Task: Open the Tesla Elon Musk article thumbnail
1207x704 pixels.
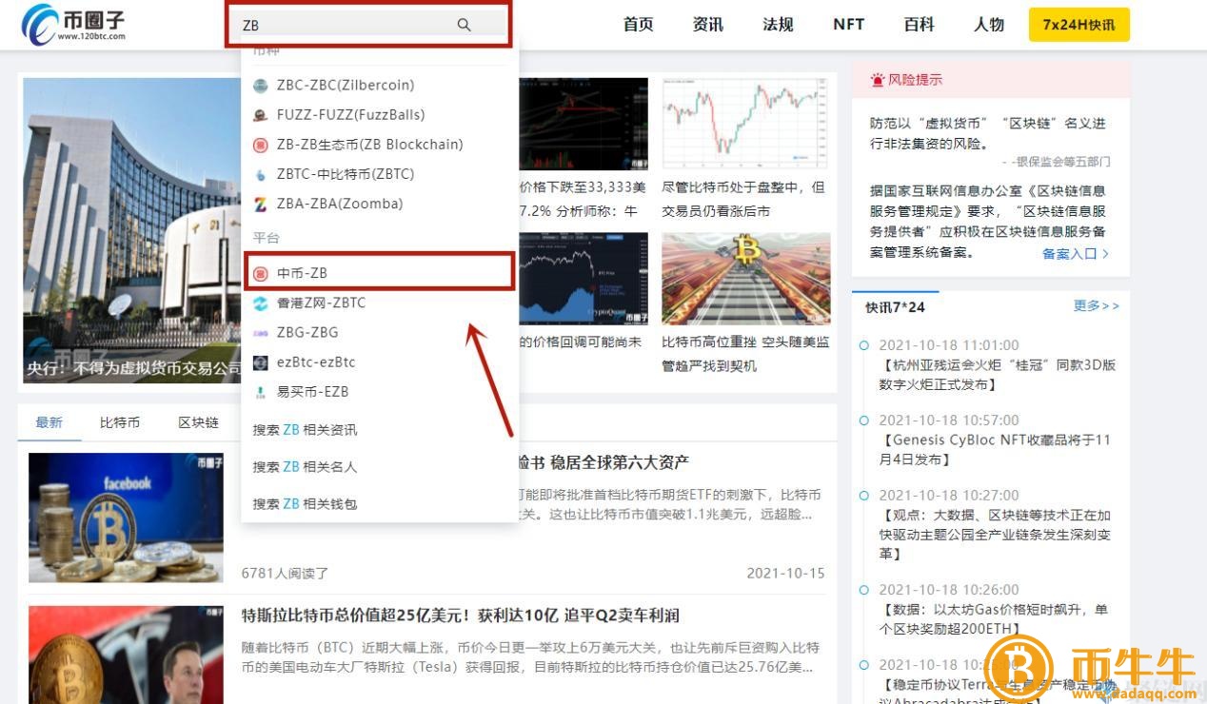Action: pos(126,655)
